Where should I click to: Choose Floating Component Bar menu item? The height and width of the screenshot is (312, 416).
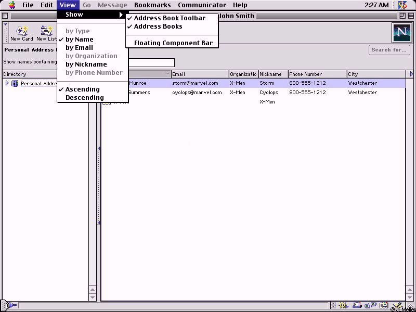(173, 43)
